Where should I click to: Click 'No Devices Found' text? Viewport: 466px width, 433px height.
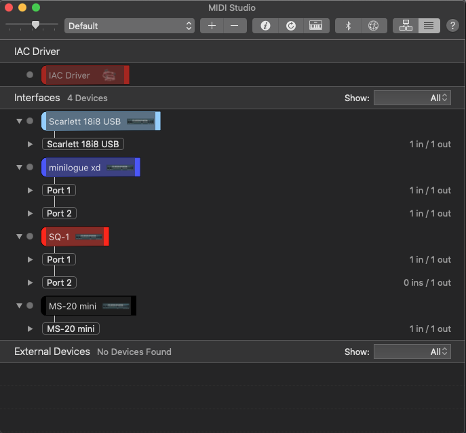click(134, 352)
